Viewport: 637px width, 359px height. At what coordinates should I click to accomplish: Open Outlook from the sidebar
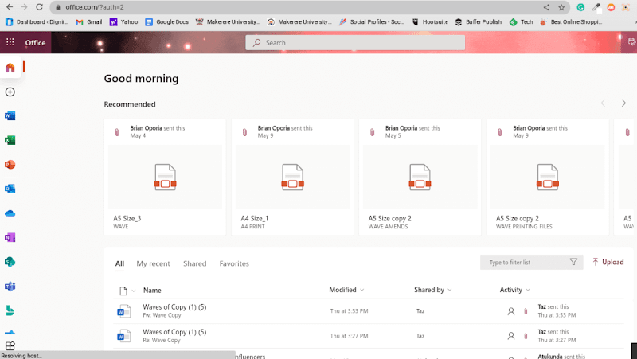pos(10,189)
